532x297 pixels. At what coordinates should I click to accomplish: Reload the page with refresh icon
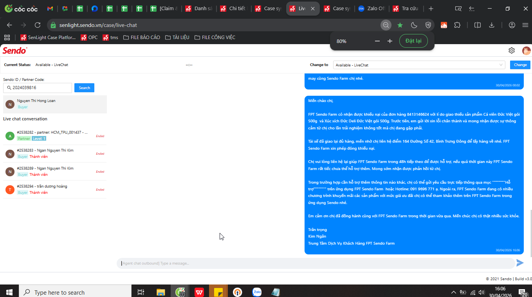click(38, 25)
